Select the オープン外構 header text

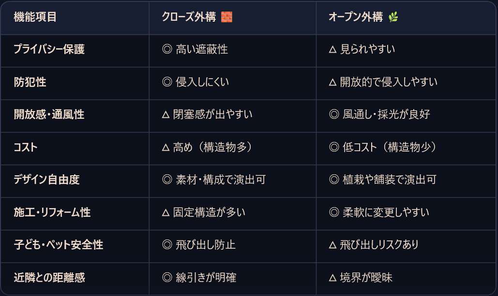pos(356,17)
